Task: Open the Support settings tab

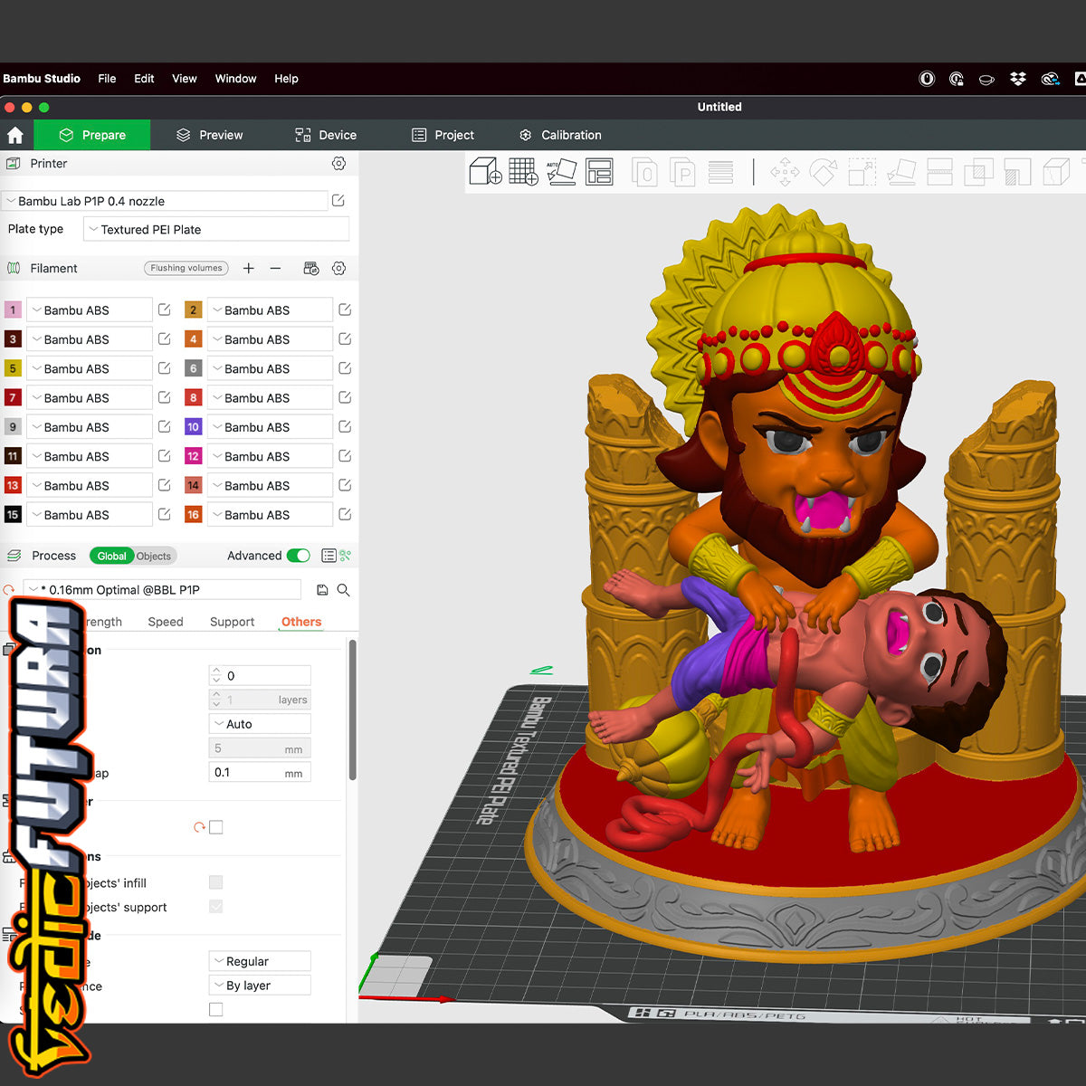Action: (232, 622)
